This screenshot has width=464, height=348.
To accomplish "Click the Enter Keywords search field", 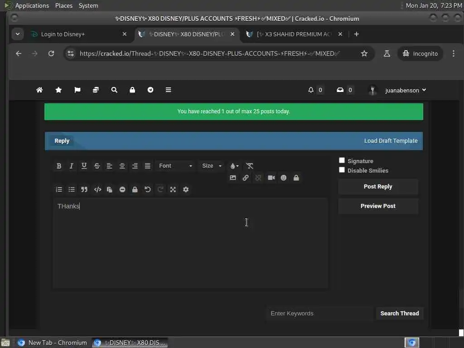I will pos(319,314).
